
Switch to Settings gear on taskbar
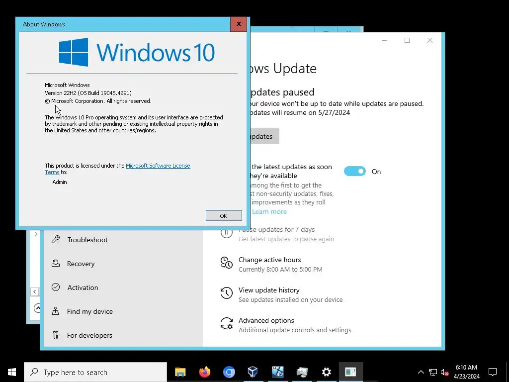coord(326,372)
